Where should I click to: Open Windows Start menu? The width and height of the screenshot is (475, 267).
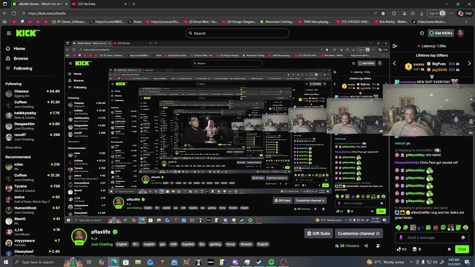click(x=6, y=262)
